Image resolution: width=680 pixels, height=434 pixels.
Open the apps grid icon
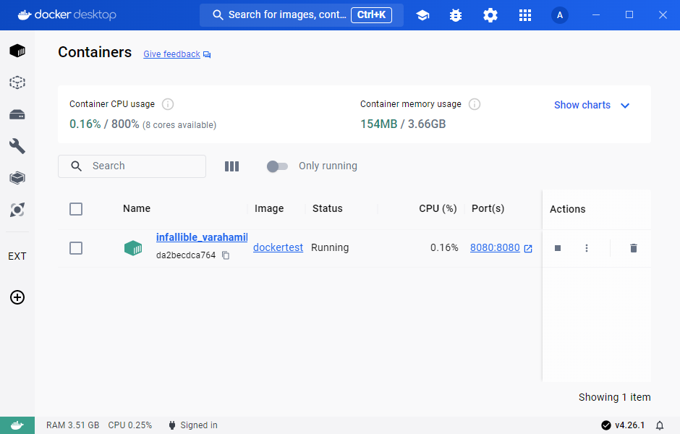[525, 15]
